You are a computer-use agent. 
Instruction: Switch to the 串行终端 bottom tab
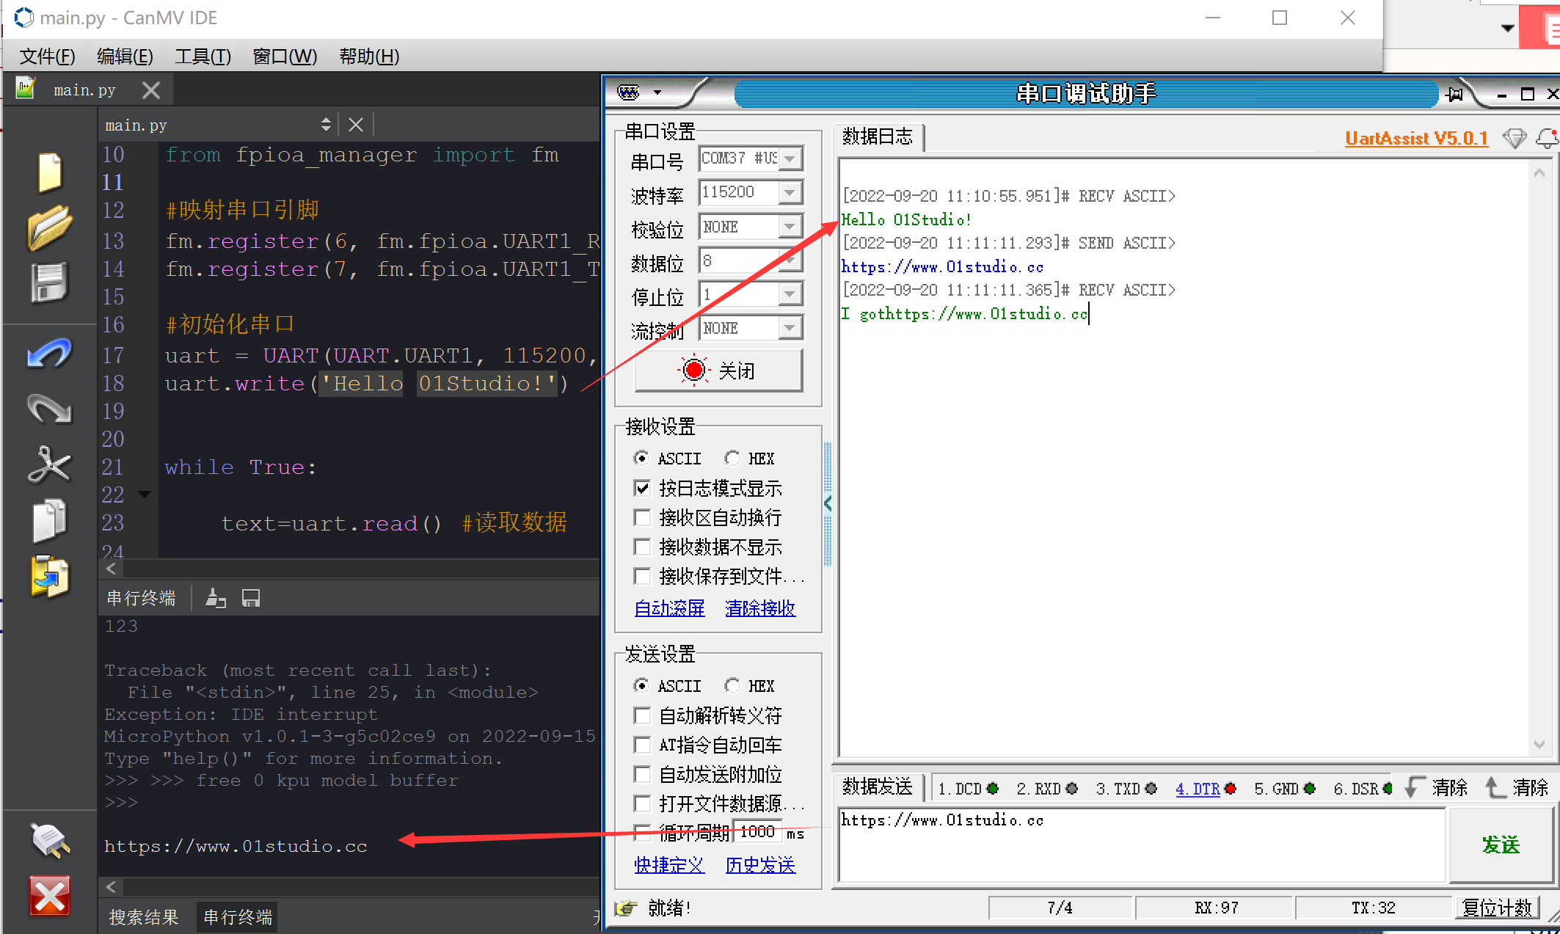(238, 917)
